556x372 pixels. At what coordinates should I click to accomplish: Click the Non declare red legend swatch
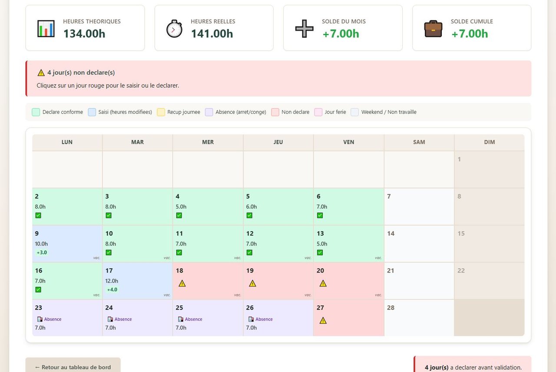click(275, 112)
